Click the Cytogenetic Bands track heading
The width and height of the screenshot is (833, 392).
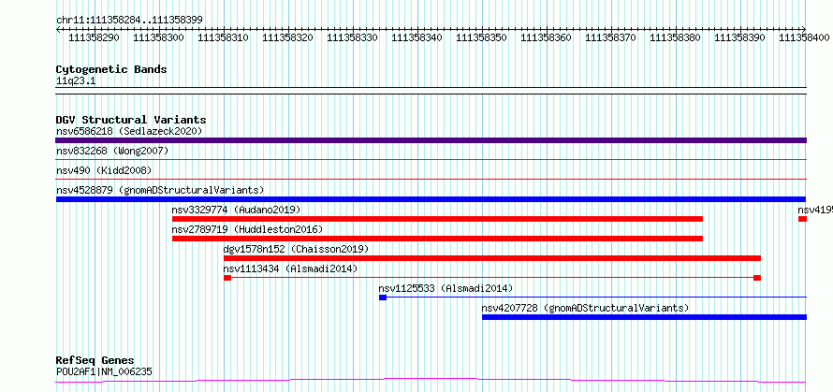tap(111, 69)
